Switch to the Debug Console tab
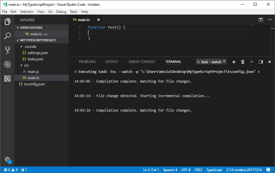The width and height of the screenshot is (275, 173). point(142,62)
